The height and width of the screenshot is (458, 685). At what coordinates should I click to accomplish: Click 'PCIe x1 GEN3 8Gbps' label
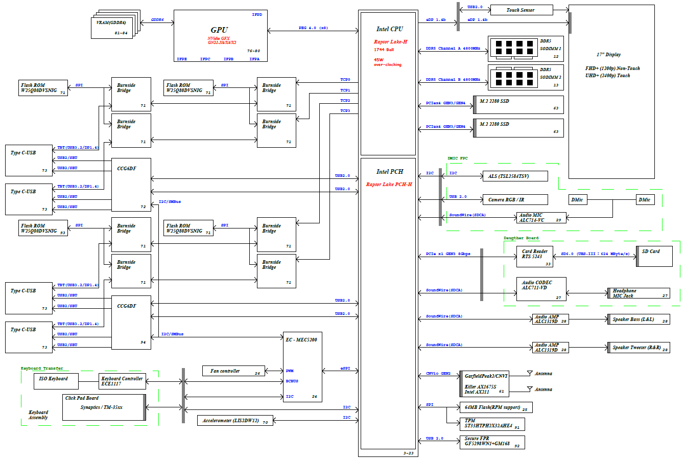(448, 254)
